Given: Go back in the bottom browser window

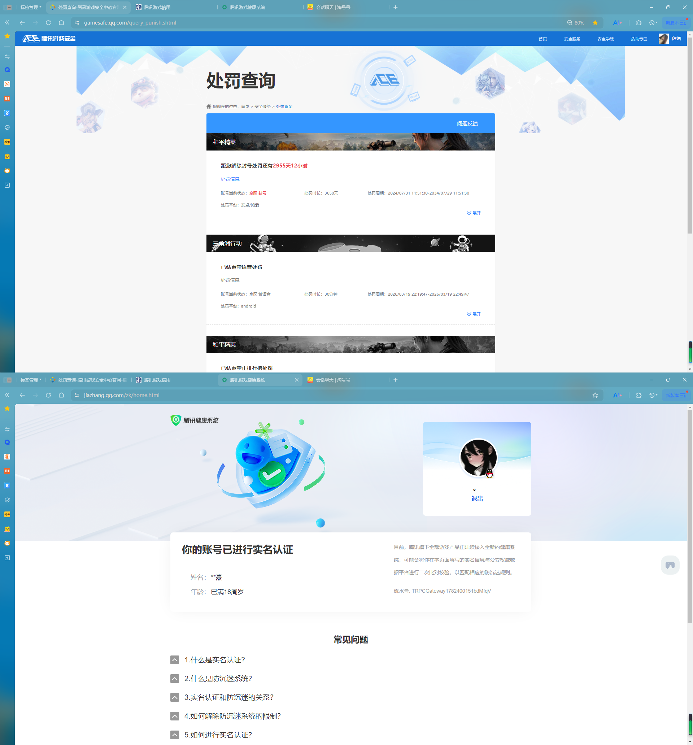Looking at the screenshot, I should (x=22, y=395).
